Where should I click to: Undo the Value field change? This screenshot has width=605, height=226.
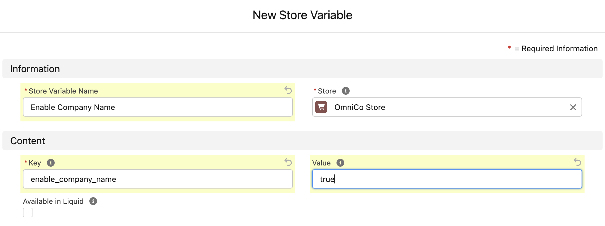click(x=577, y=162)
